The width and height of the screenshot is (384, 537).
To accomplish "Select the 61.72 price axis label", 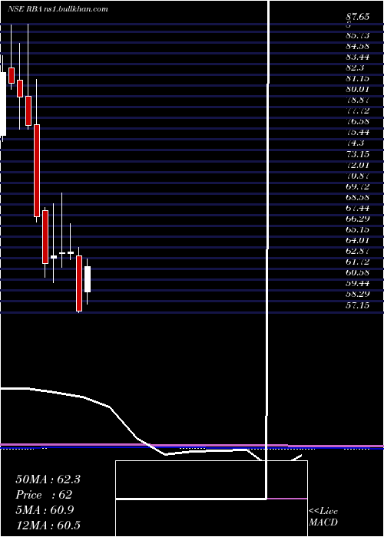I will click(x=358, y=262).
